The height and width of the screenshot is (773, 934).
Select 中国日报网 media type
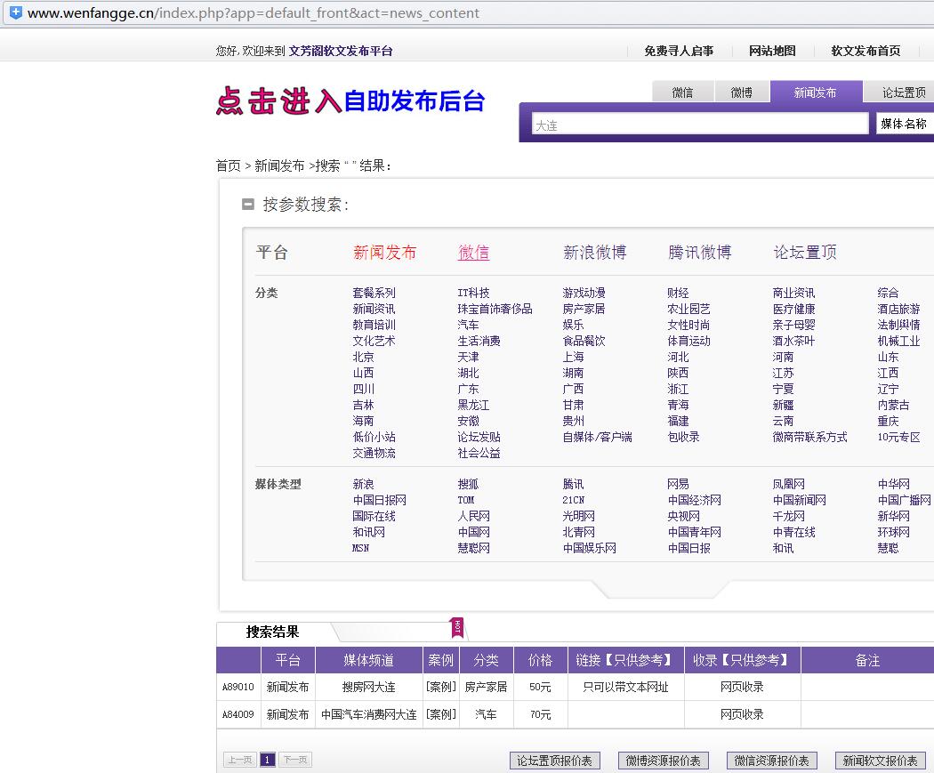380,500
